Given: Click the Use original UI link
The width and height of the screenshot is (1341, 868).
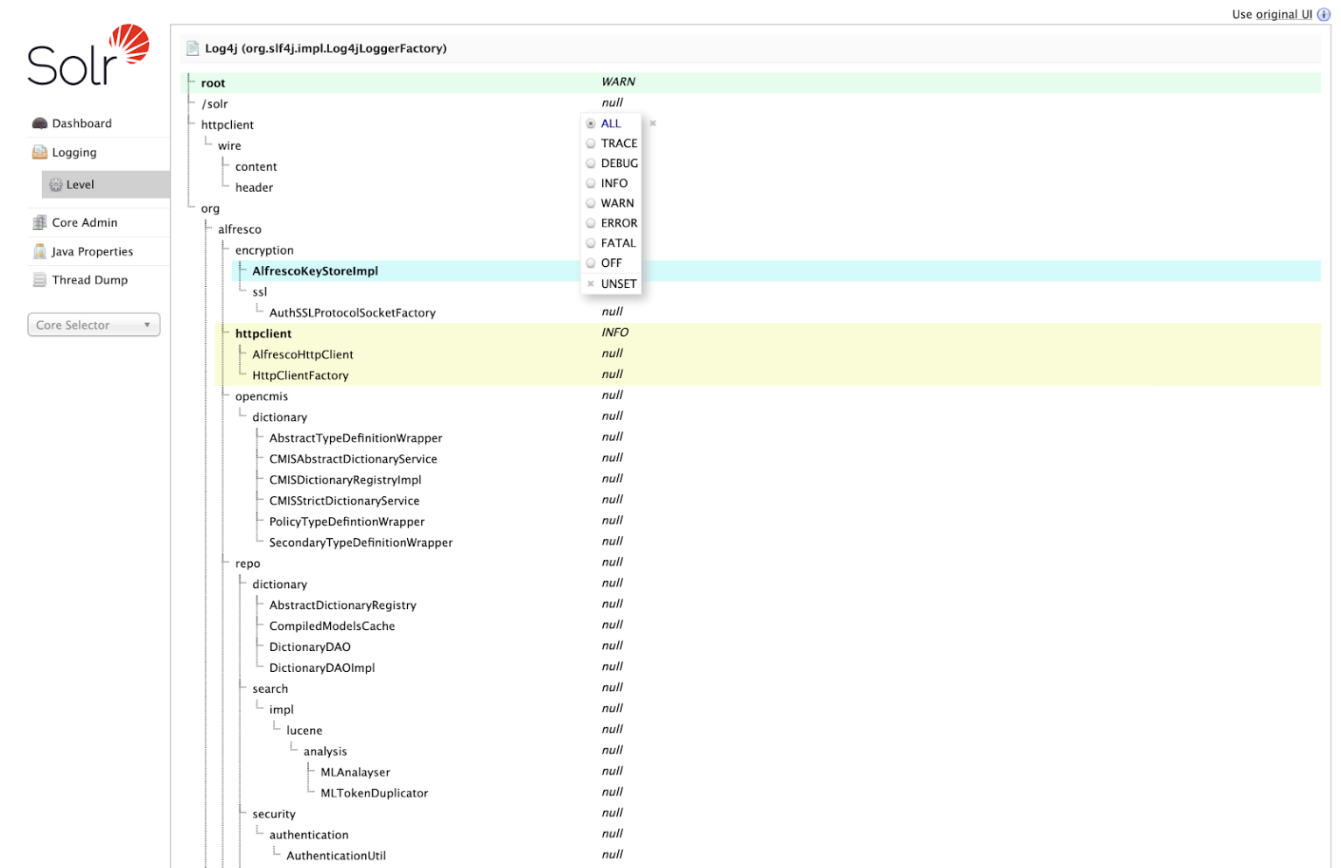Looking at the screenshot, I should 1271,14.
